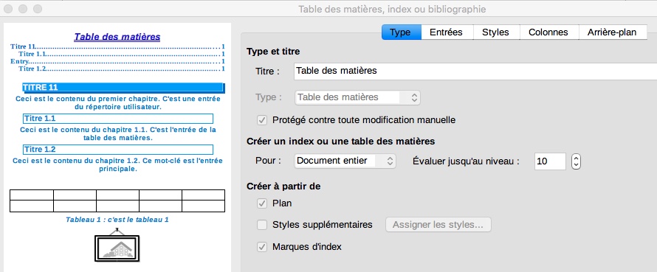Click the Titre text field
The image size is (657, 272).
475,71
